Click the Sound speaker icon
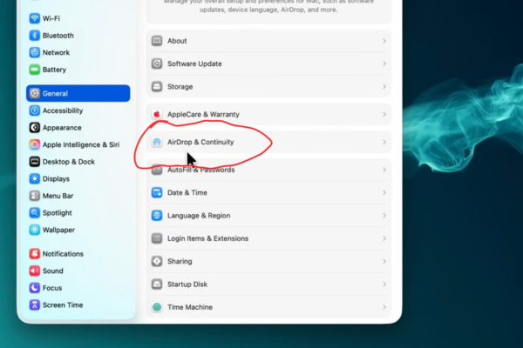Viewport: 523px width, 348px height. (x=34, y=271)
